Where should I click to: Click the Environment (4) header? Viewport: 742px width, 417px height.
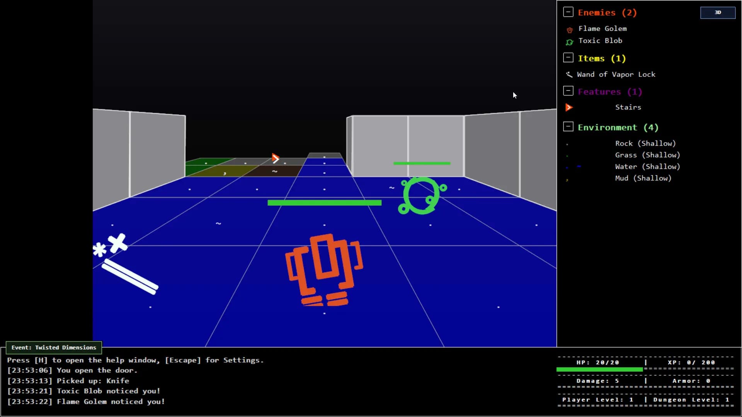coord(618,127)
